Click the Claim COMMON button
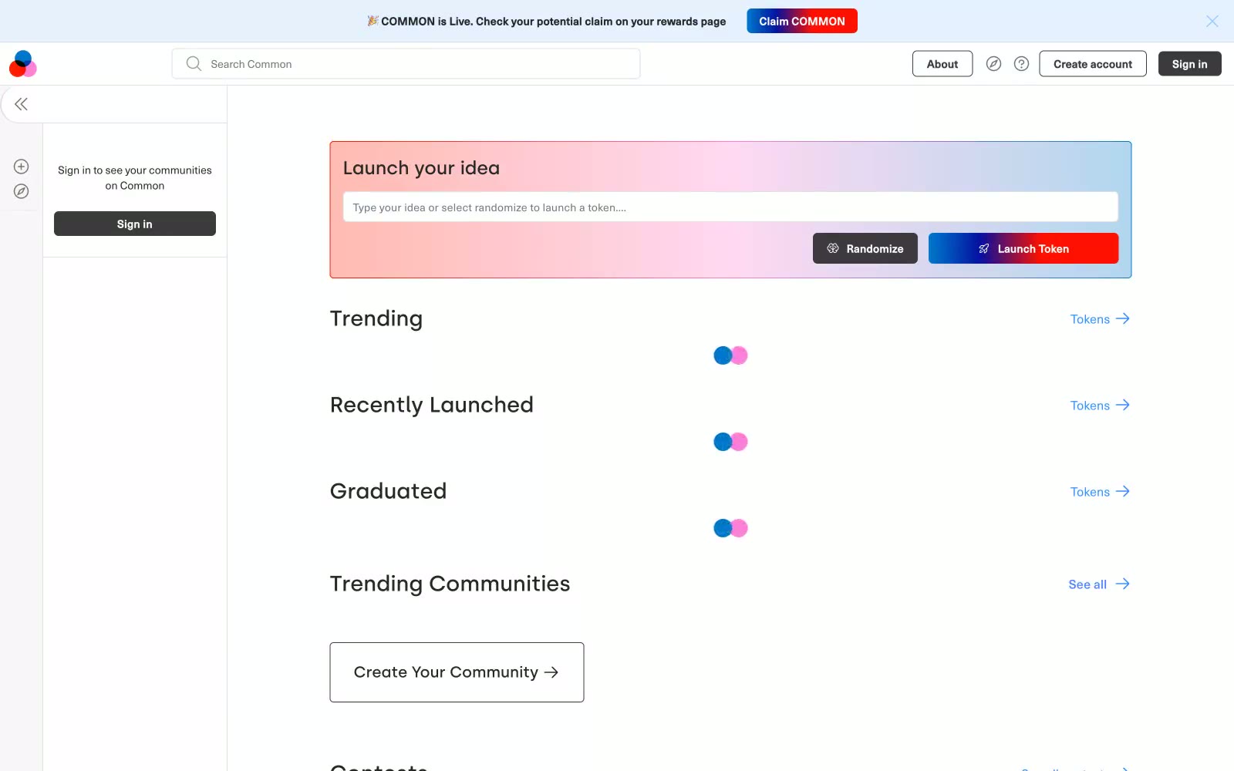1234x771 pixels. 802,22
